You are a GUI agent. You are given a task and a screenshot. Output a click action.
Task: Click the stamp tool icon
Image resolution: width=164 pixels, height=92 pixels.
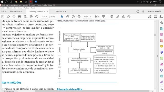(x=129, y=17)
